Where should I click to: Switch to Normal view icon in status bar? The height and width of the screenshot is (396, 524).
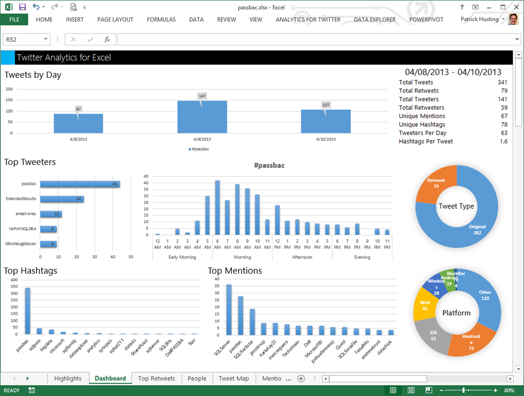click(393, 390)
